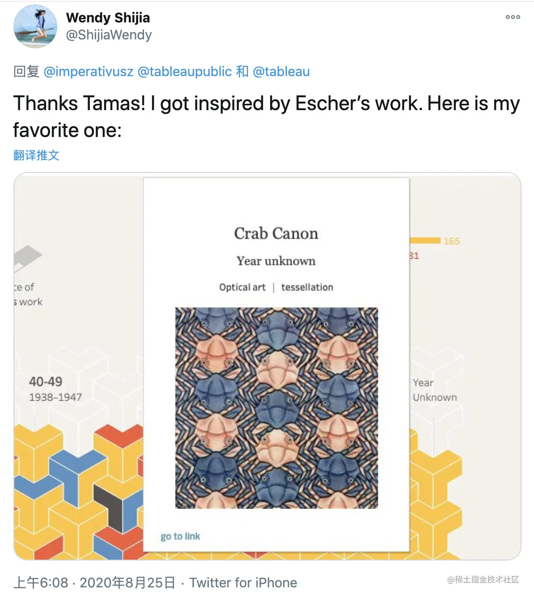Translate the tweet with 翻译推文

[x=36, y=155]
